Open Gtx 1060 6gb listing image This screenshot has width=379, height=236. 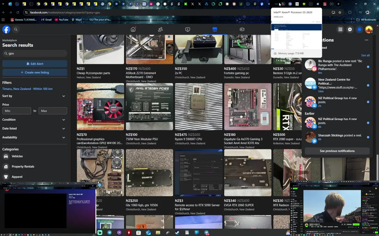(x=149, y=172)
